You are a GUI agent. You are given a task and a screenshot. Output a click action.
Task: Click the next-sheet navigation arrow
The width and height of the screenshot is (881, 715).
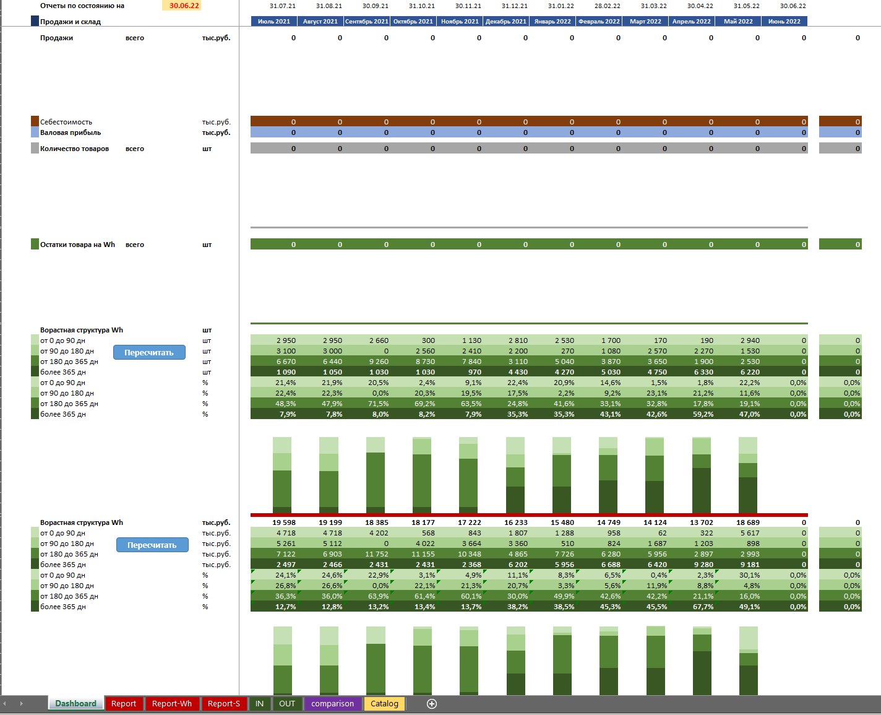(x=21, y=704)
